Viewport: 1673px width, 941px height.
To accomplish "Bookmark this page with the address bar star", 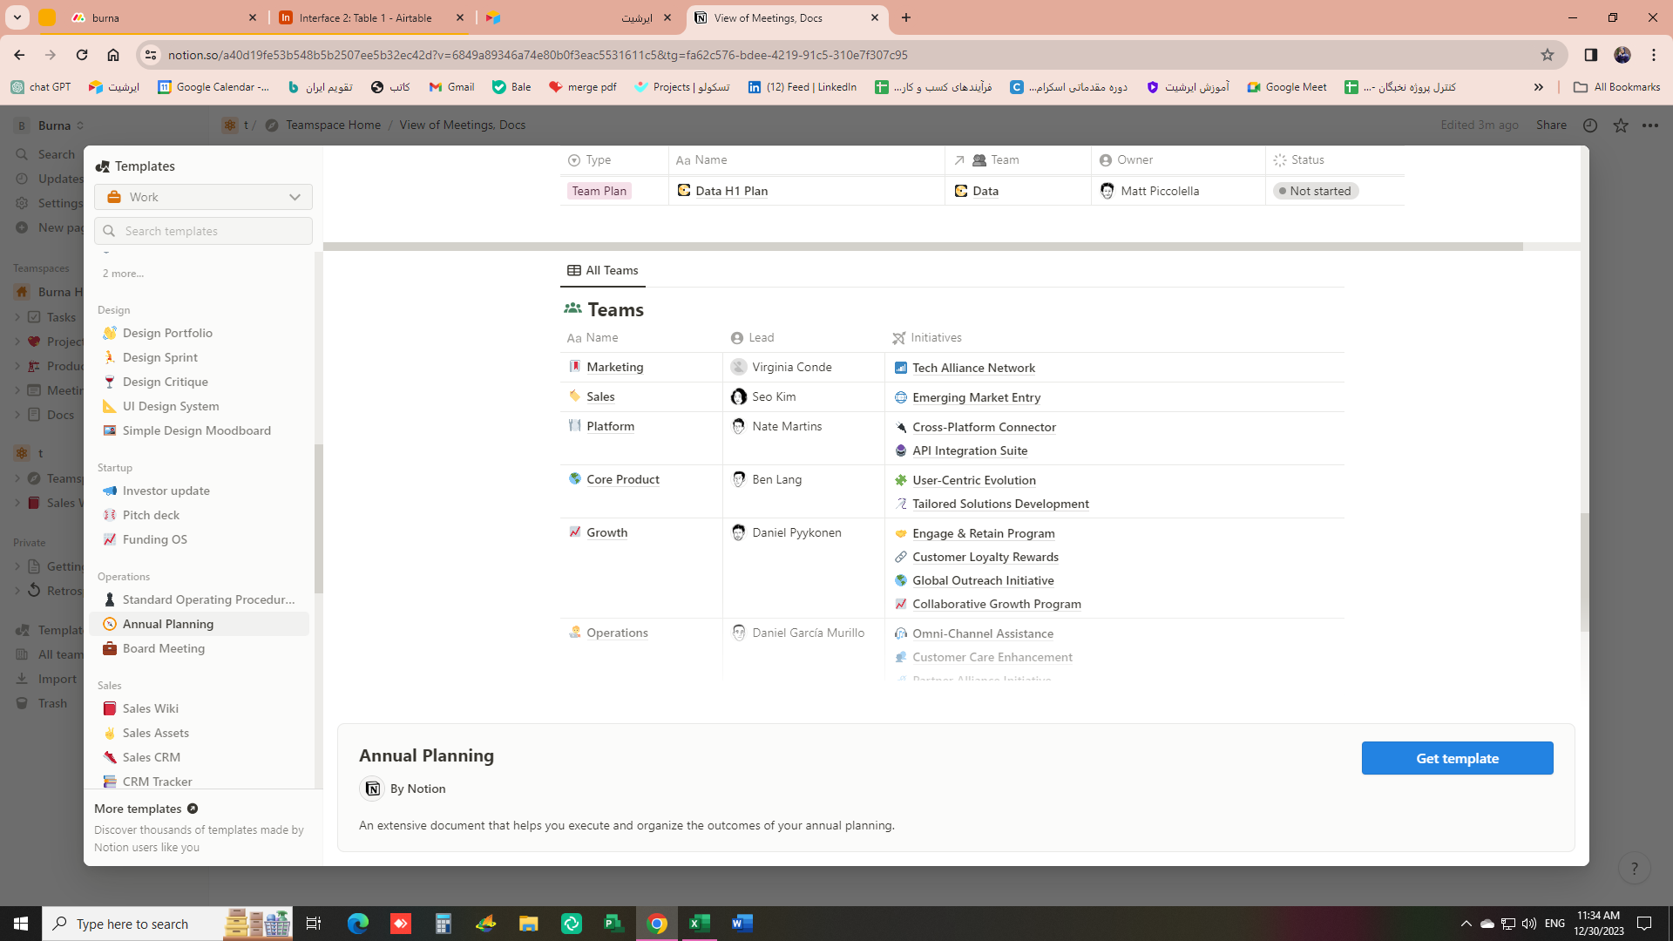I will (x=1548, y=55).
